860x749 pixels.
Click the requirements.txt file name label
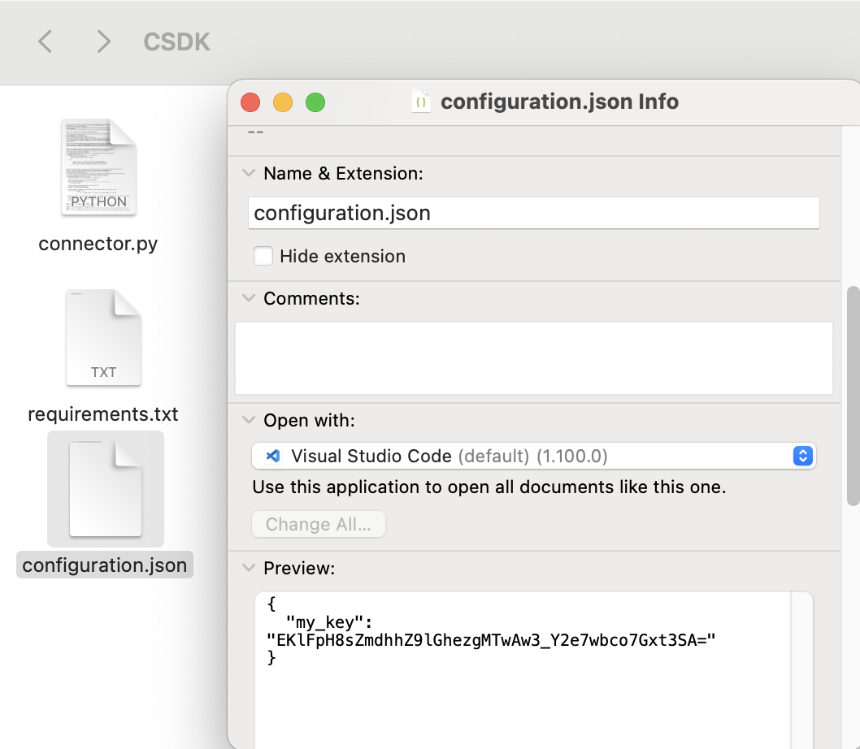coord(103,414)
